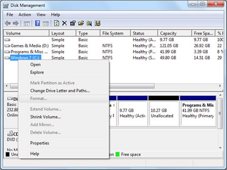Screen dimensions: 227x170
Task: Open the Help menu in menu bar
Action: tap(55, 15)
